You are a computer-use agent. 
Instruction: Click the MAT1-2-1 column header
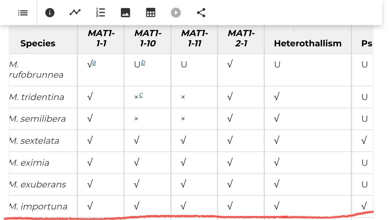click(241, 38)
